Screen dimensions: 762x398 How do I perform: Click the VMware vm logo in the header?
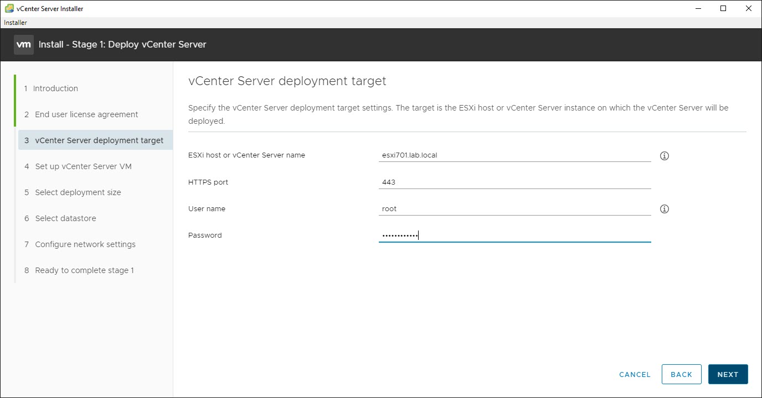click(23, 44)
